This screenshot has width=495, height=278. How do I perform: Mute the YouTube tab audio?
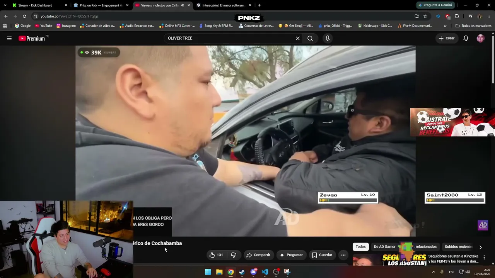(183, 5)
